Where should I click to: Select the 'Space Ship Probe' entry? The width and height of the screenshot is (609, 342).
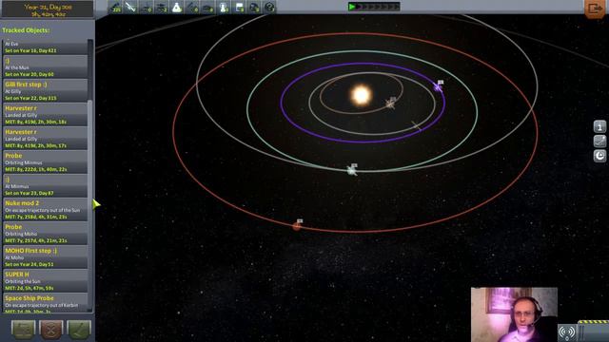45,302
